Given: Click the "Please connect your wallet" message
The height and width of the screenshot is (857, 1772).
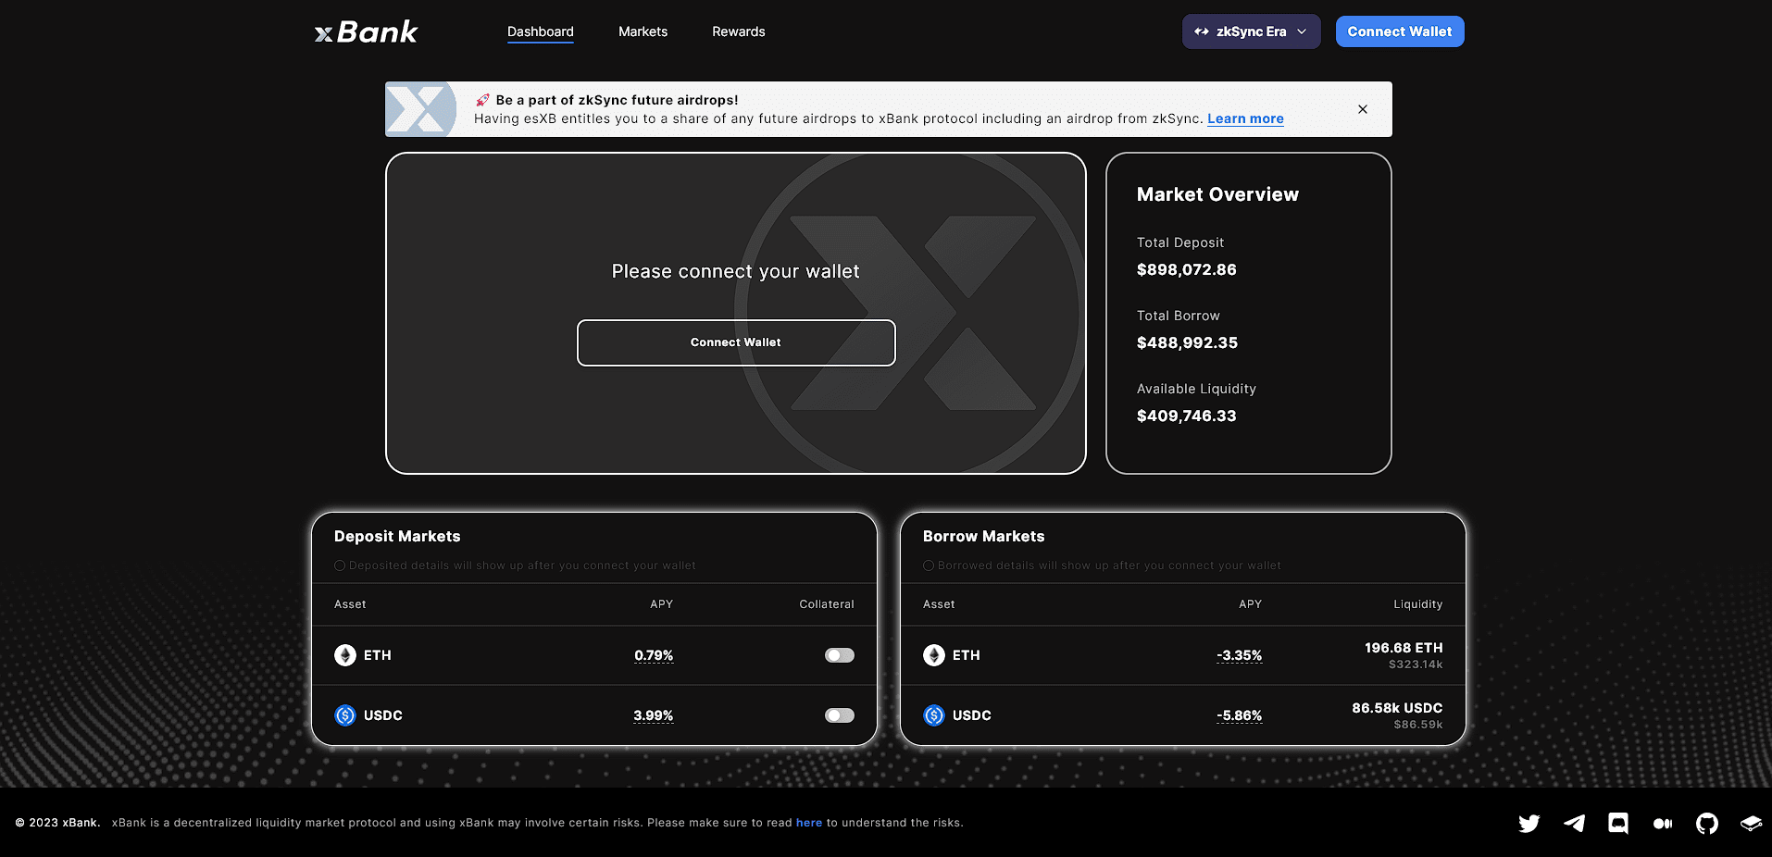Looking at the screenshot, I should [736, 271].
